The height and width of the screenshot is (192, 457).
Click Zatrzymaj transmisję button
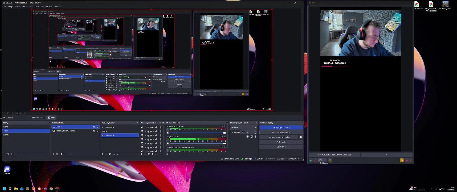281,127
